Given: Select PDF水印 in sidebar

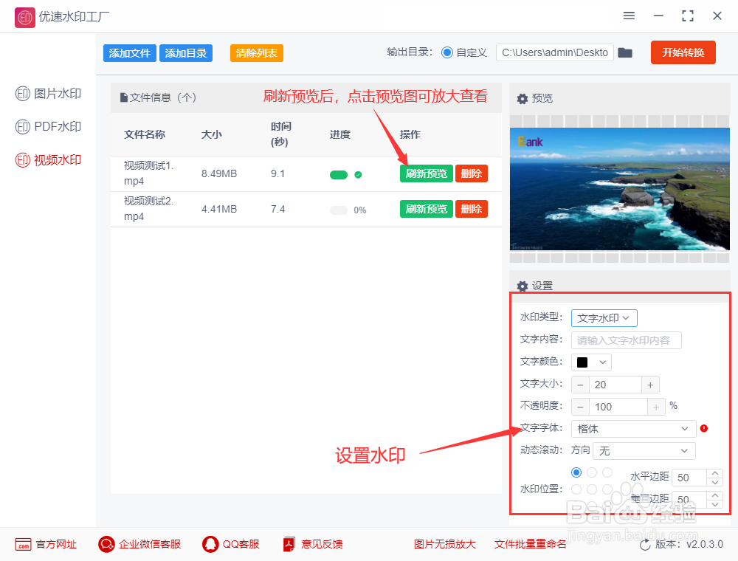Looking at the screenshot, I should (48, 127).
